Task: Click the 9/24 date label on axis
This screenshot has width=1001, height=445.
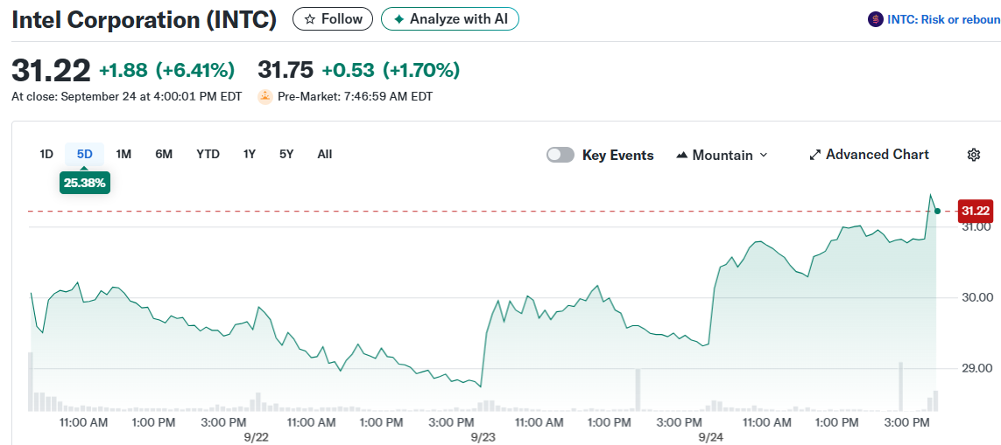Action: pos(710,437)
